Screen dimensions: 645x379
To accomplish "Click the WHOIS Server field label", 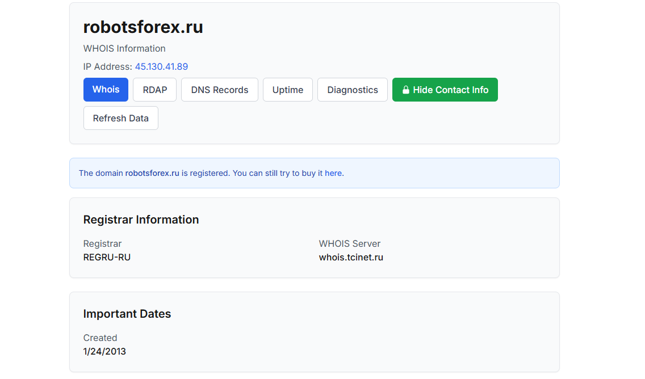I will pyautogui.click(x=349, y=244).
